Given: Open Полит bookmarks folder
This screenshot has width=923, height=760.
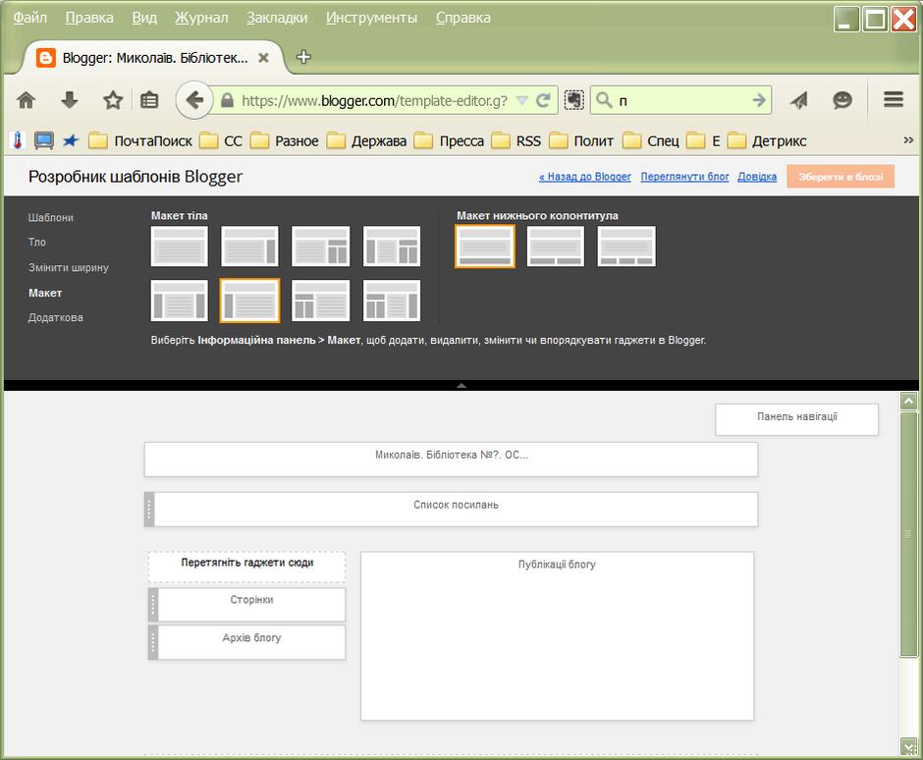Looking at the screenshot, I should pos(581,141).
